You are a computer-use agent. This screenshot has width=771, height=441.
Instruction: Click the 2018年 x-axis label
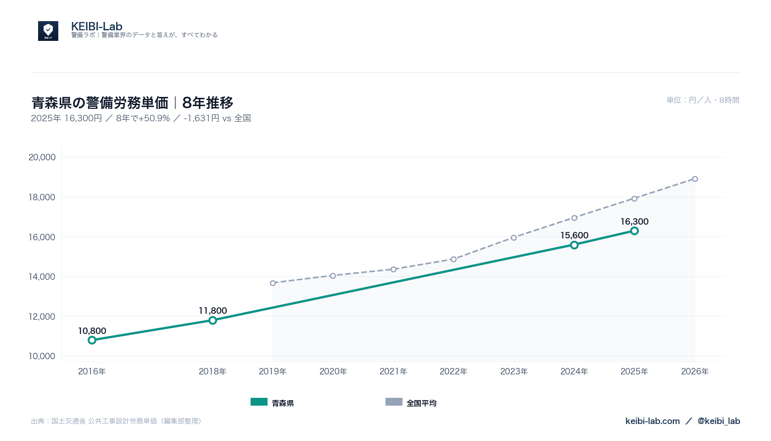tap(212, 371)
